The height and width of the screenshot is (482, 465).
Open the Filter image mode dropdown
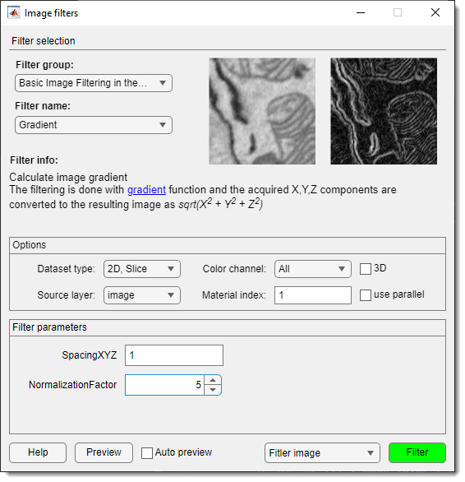322,452
